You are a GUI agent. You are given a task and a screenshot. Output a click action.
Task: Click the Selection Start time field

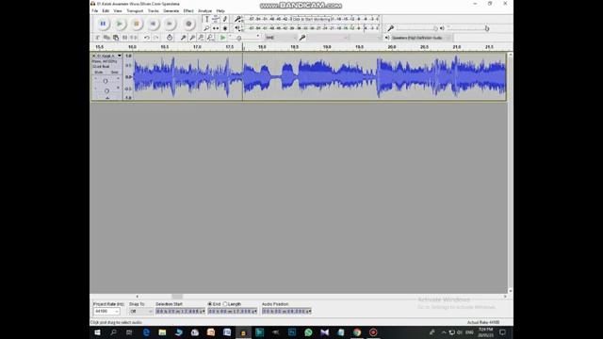click(180, 311)
